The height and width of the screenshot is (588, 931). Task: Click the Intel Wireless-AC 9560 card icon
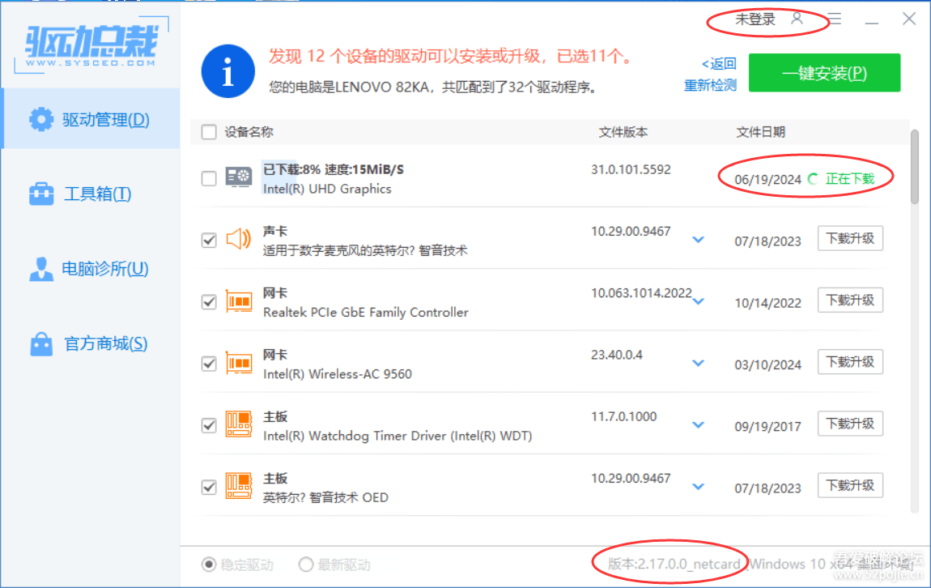(x=238, y=363)
